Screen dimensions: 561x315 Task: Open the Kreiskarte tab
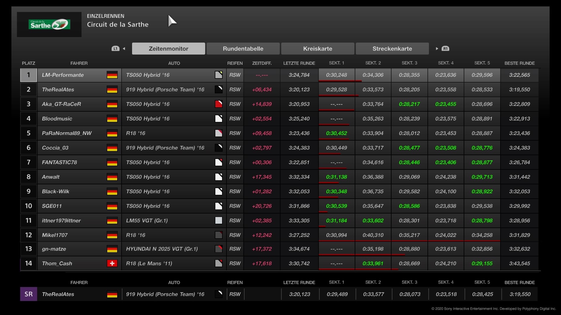click(318, 49)
